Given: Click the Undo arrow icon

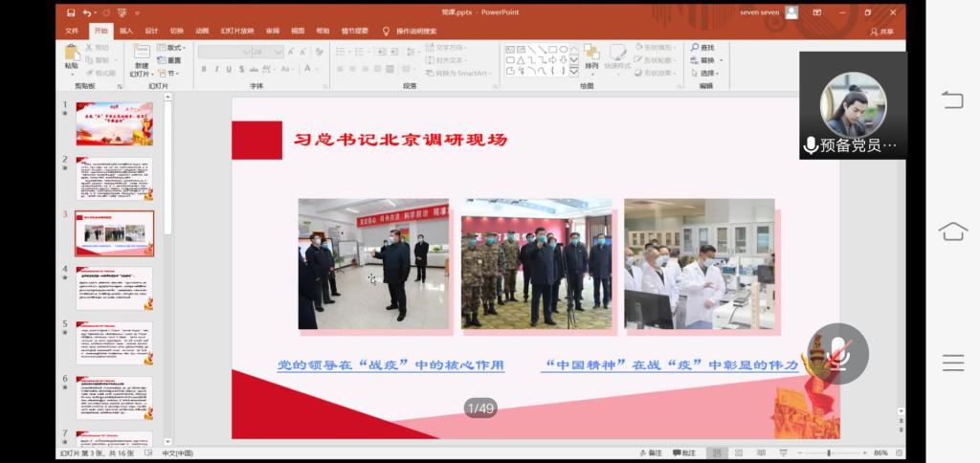Looking at the screenshot, I should pos(87,12).
